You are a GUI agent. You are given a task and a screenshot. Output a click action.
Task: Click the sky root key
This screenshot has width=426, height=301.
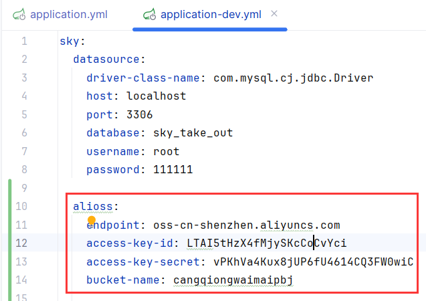pos(70,41)
